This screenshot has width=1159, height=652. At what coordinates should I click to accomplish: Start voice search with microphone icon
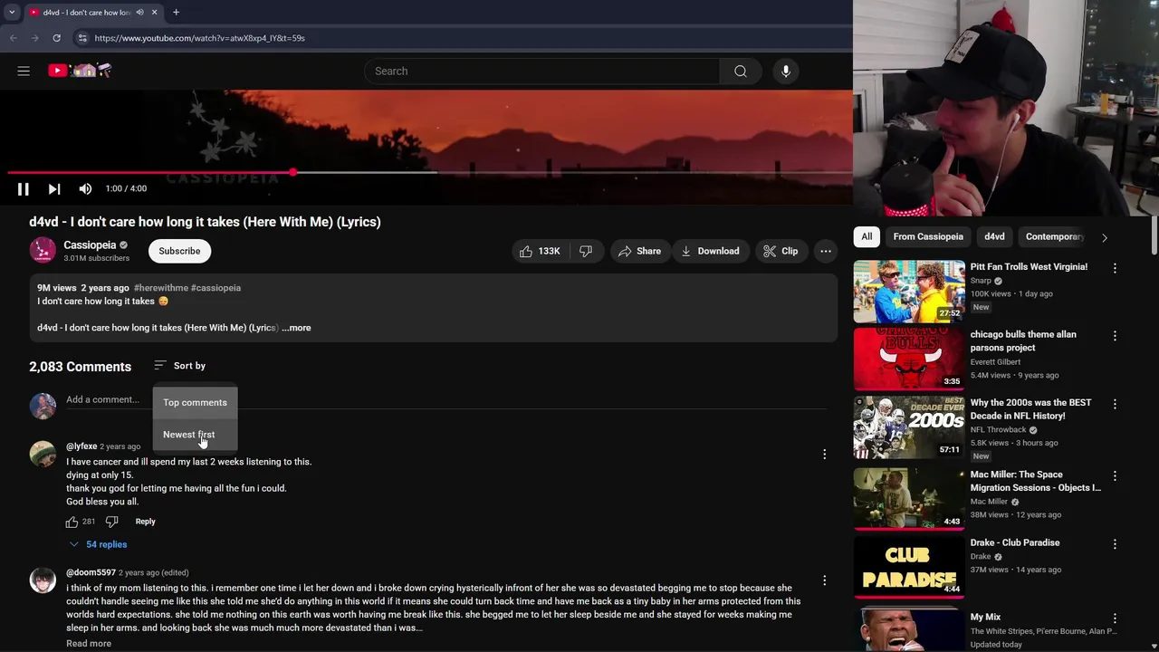(x=786, y=71)
